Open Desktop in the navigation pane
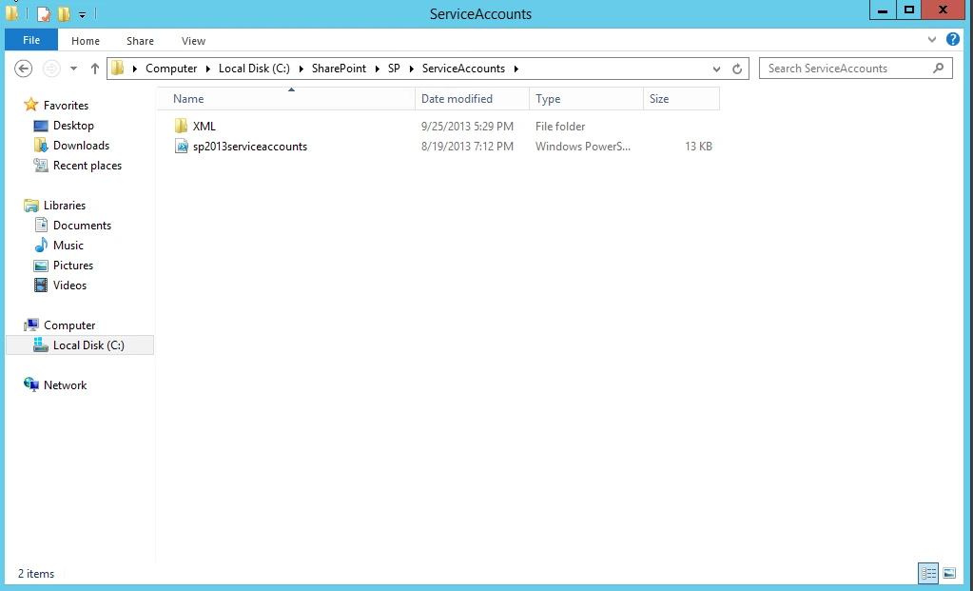The height and width of the screenshot is (591, 973). 73,126
